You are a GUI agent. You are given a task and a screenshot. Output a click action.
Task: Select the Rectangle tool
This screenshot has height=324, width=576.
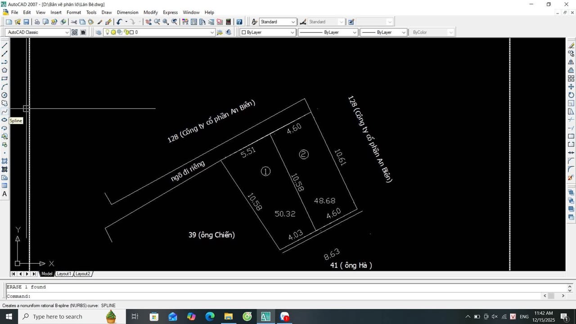point(4,78)
